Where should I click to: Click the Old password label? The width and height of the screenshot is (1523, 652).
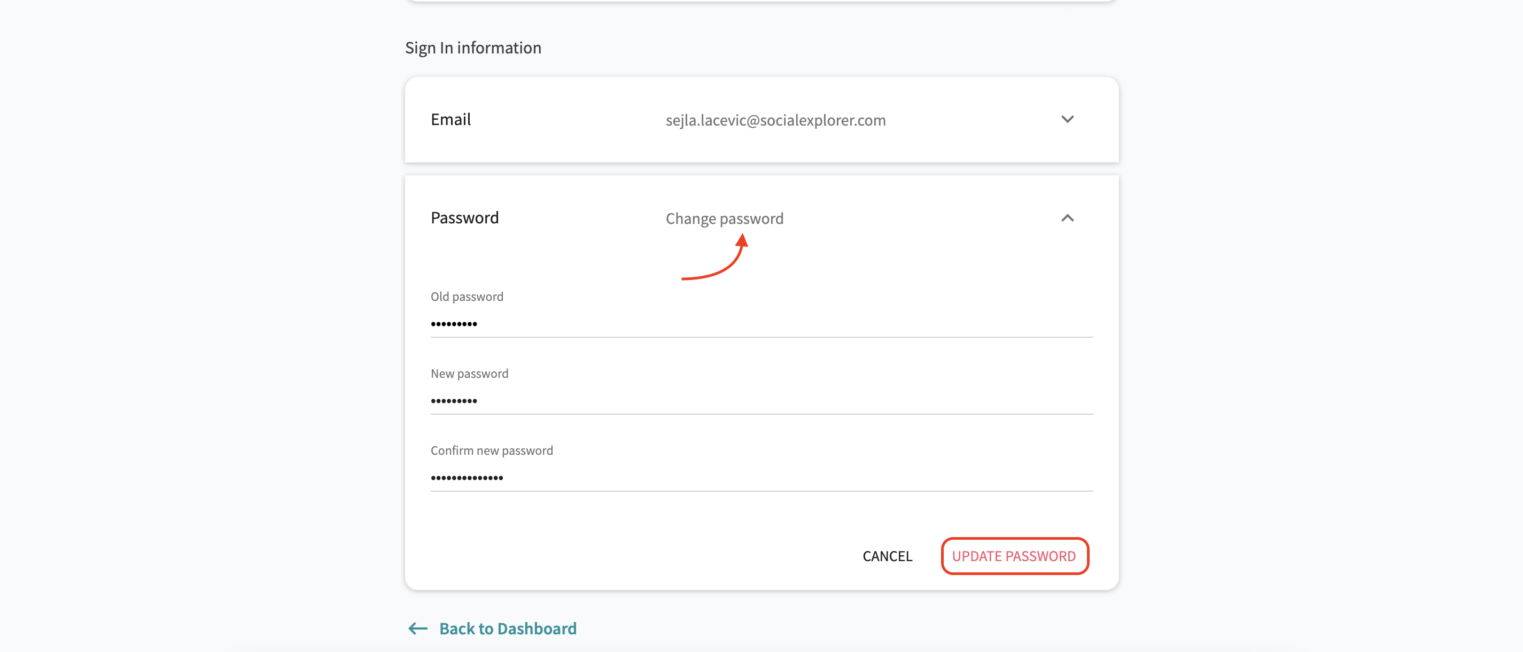[467, 296]
